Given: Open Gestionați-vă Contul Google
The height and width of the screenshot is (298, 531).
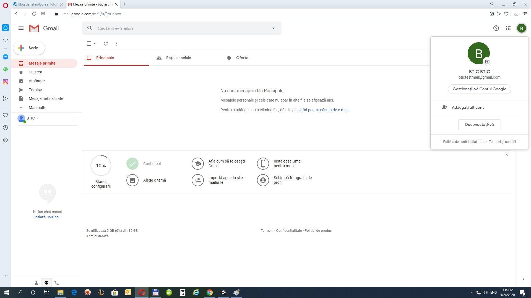Looking at the screenshot, I should click(x=479, y=89).
